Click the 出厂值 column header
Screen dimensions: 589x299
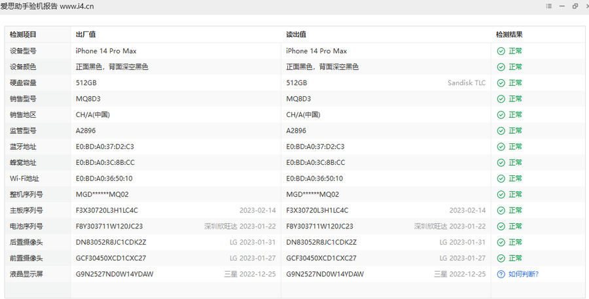(x=86, y=35)
